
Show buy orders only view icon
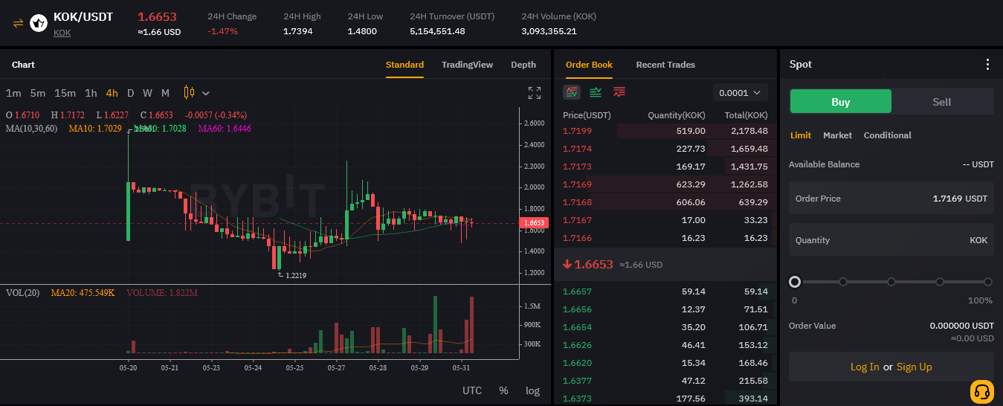[x=596, y=92]
